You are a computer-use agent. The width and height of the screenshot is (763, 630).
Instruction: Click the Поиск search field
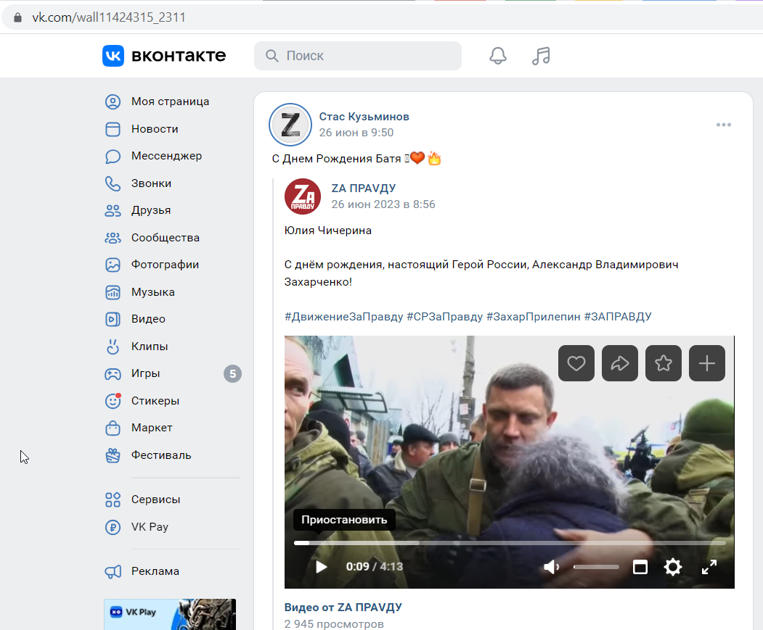(358, 56)
